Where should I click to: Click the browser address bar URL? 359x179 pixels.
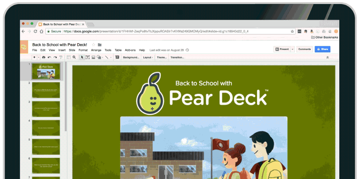pyautogui.click(x=156, y=31)
